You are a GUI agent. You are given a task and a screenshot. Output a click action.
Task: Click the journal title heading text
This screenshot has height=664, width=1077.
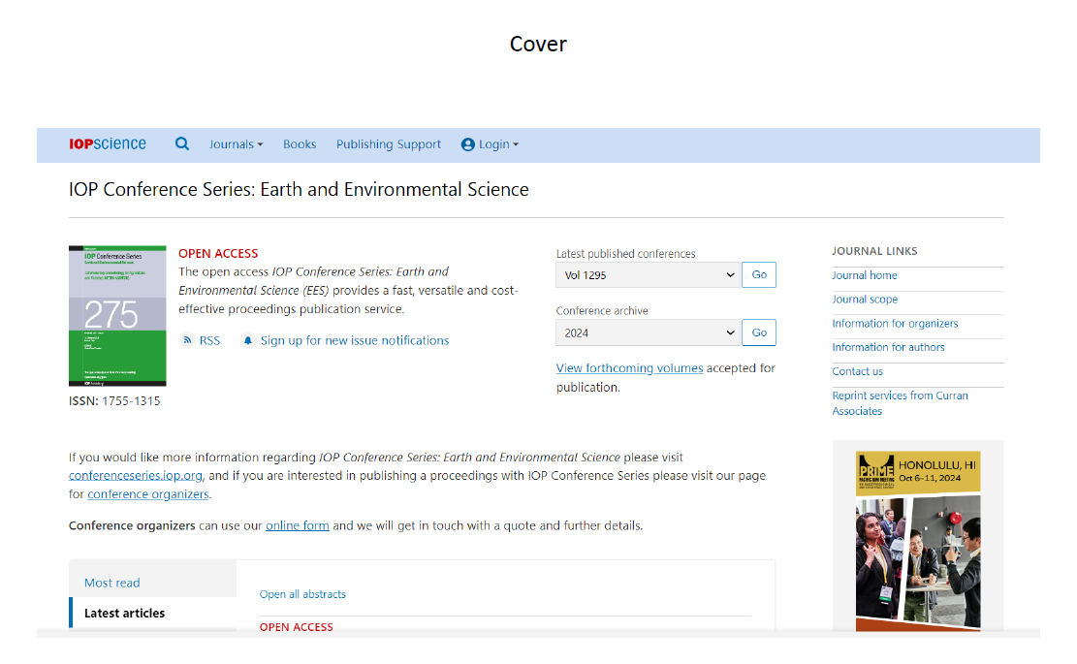point(299,190)
